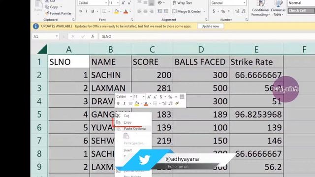Click Format Painter in mini toolbar
This screenshot has width=315, height=177.
tap(177, 104)
